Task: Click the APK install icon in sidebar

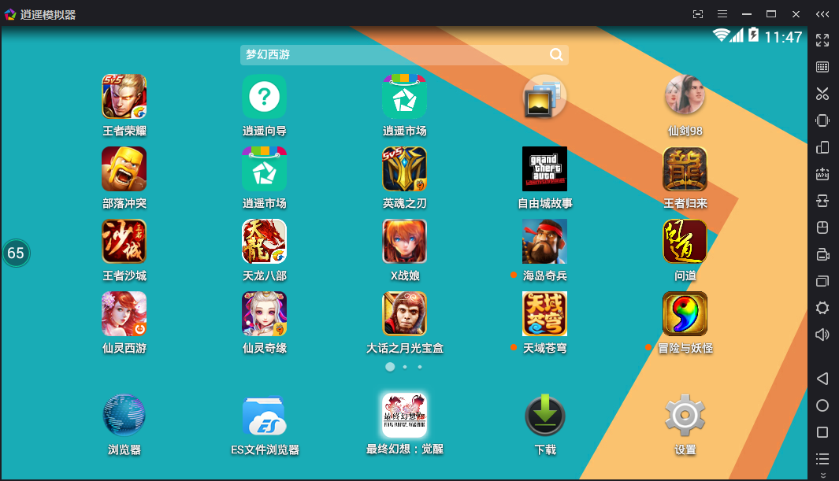Action: [822, 174]
